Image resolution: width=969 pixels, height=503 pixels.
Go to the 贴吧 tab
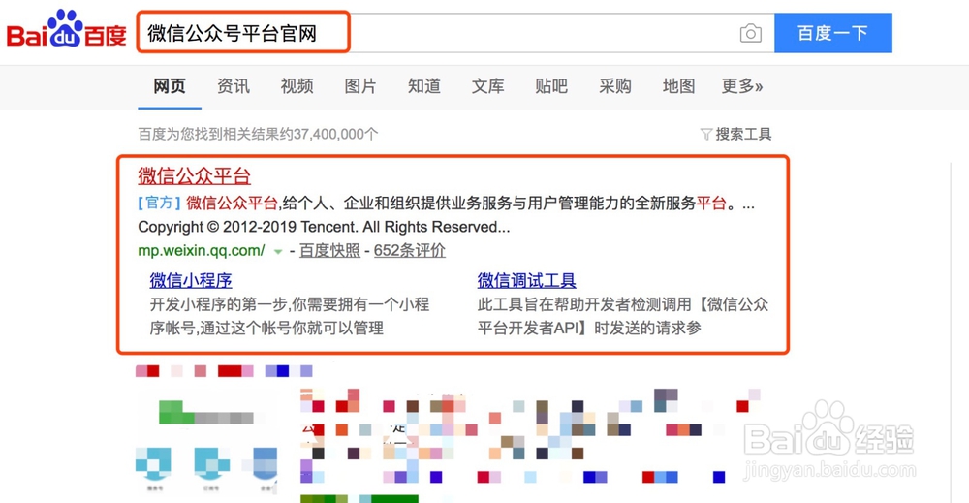click(x=551, y=86)
